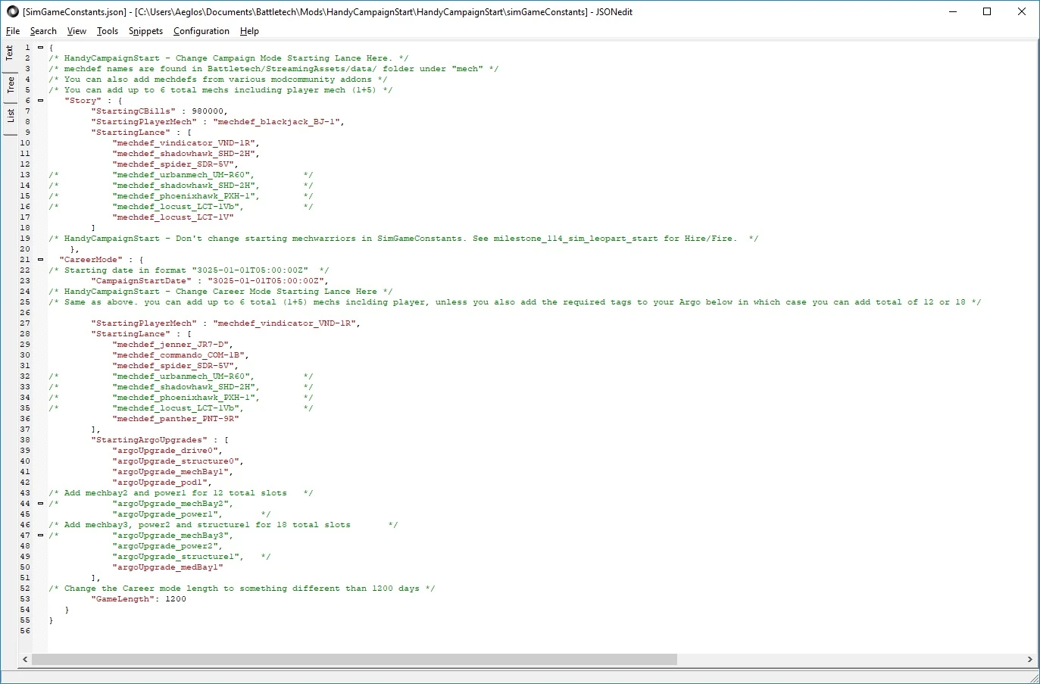Viewport: 1040px width, 684px height.
Task: Open the Help menu
Action: tap(249, 31)
